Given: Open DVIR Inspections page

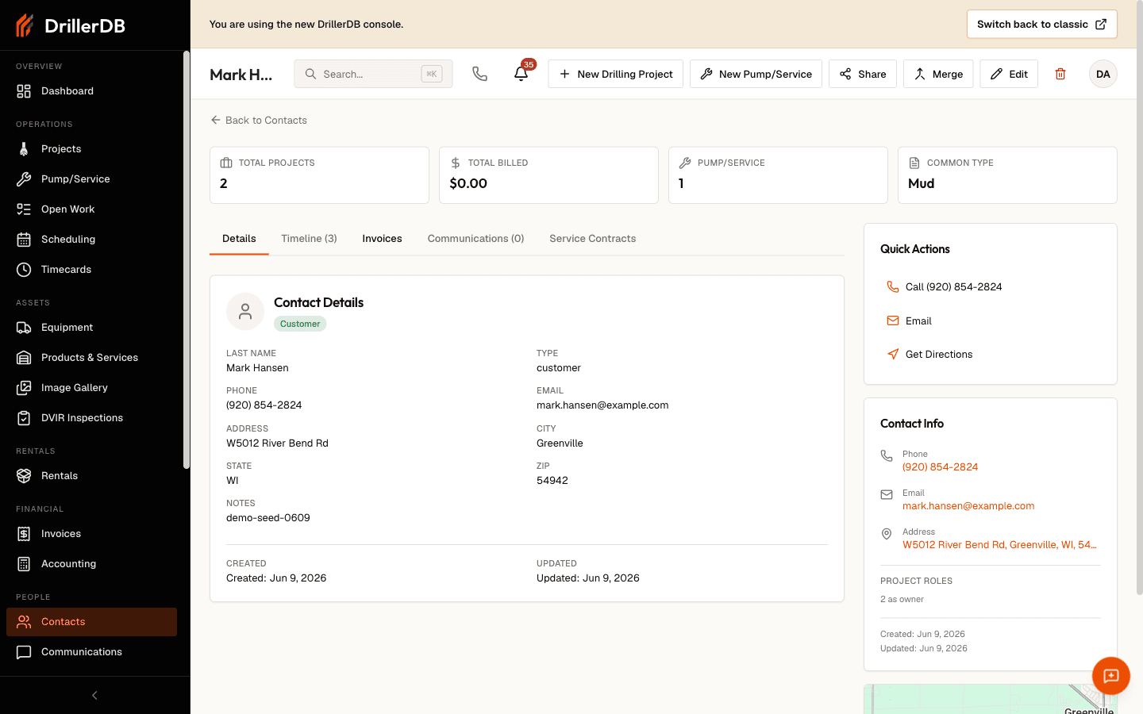Looking at the screenshot, I should point(91,418).
